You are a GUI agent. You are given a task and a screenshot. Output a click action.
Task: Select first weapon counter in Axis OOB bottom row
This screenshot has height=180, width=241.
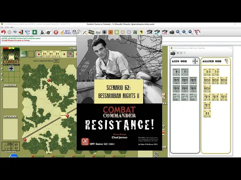click(176, 97)
